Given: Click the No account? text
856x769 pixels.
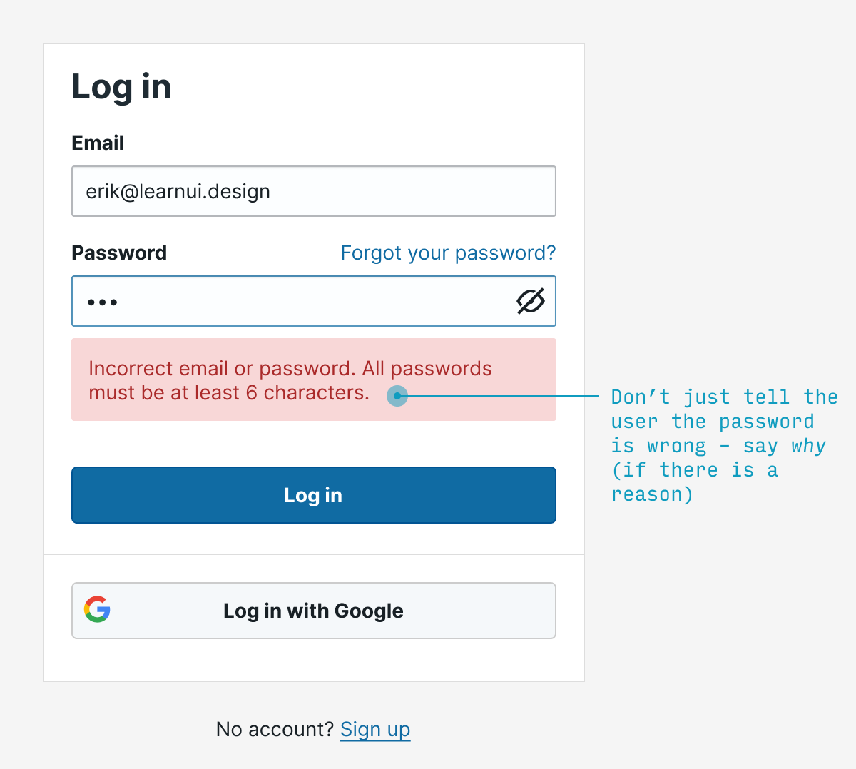Looking at the screenshot, I should (275, 729).
